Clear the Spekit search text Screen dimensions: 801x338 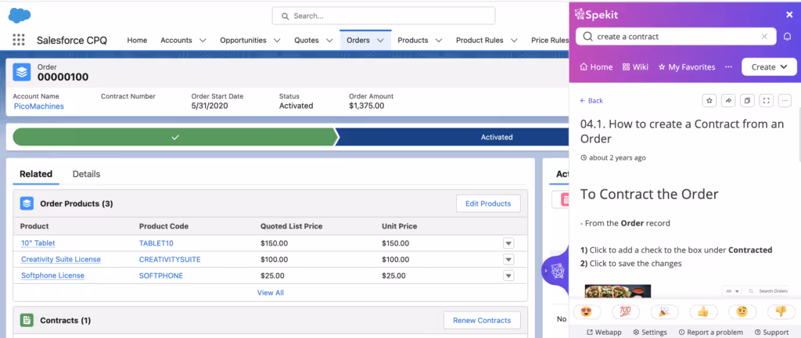tap(764, 36)
